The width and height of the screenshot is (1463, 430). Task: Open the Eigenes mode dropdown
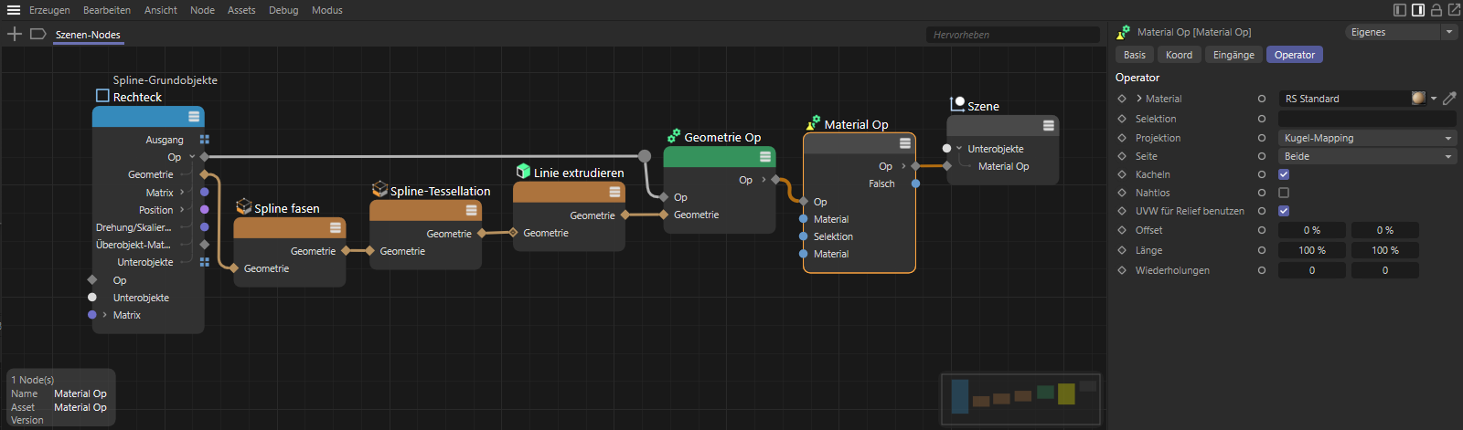(x=1401, y=32)
